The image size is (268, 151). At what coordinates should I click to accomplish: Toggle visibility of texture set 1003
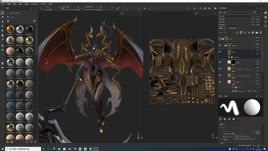click(220, 22)
